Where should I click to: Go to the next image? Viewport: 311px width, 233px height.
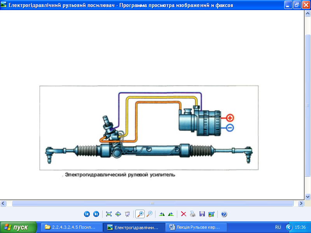pos(96,214)
